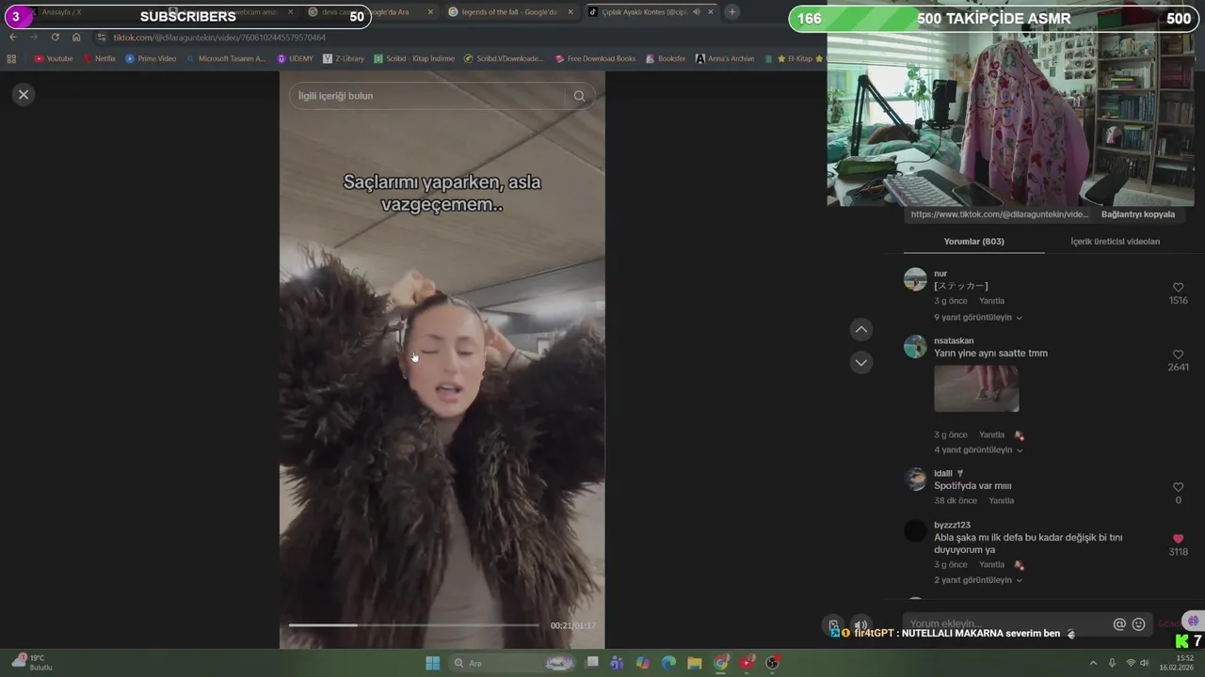Open OBS Studio from the taskbar
This screenshot has height=677, width=1205.
772,663
